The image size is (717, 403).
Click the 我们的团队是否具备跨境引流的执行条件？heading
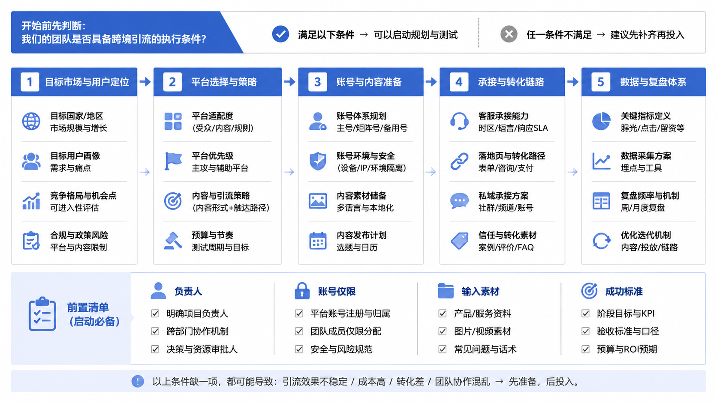pos(114,39)
